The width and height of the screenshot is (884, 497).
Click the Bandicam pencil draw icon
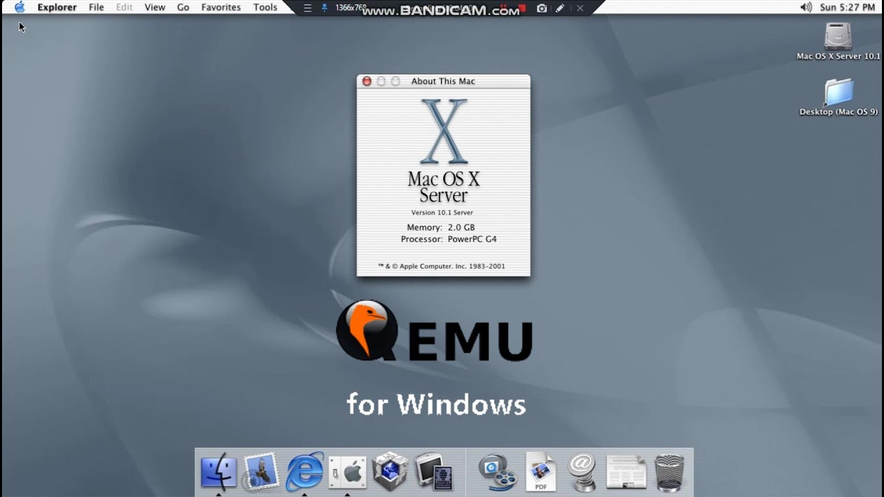[560, 8]
